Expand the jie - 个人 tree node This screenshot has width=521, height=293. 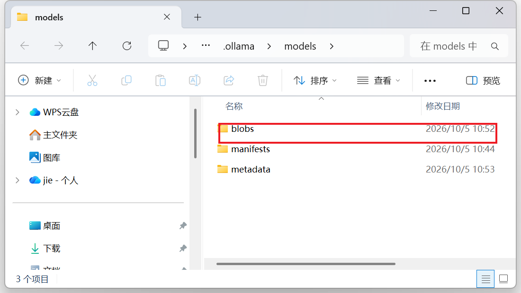point(17,181)
